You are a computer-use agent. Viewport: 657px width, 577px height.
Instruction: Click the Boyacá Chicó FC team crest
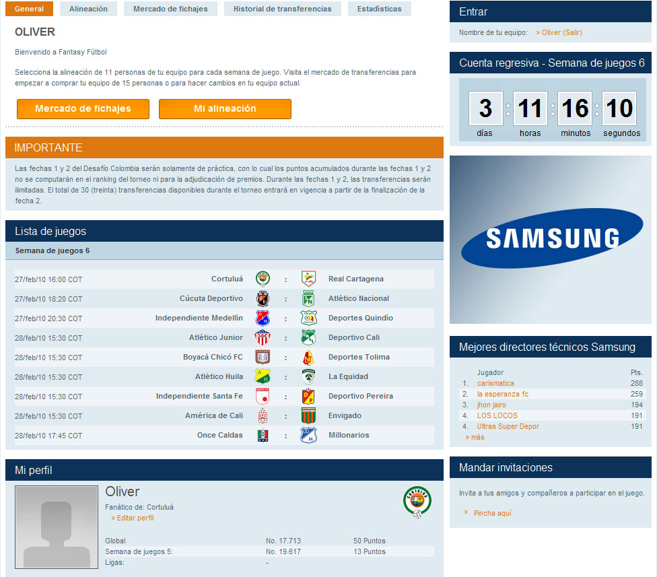[x=263, y=357]
